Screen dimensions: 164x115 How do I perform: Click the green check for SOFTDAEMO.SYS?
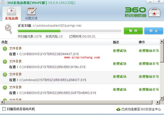pyautogui.click(x=5, y=88)
